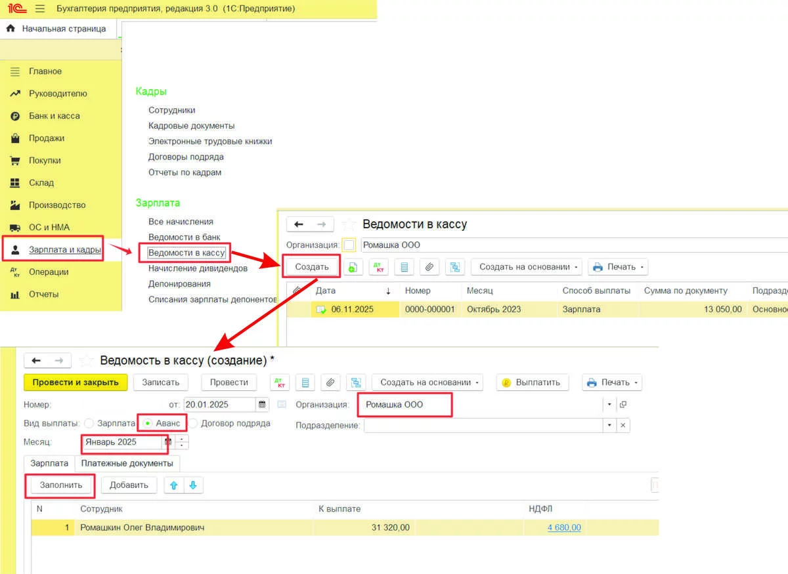Go back in Ведомость в кассу (создание) form
788x574 pixels.
(x=36, y=361)
